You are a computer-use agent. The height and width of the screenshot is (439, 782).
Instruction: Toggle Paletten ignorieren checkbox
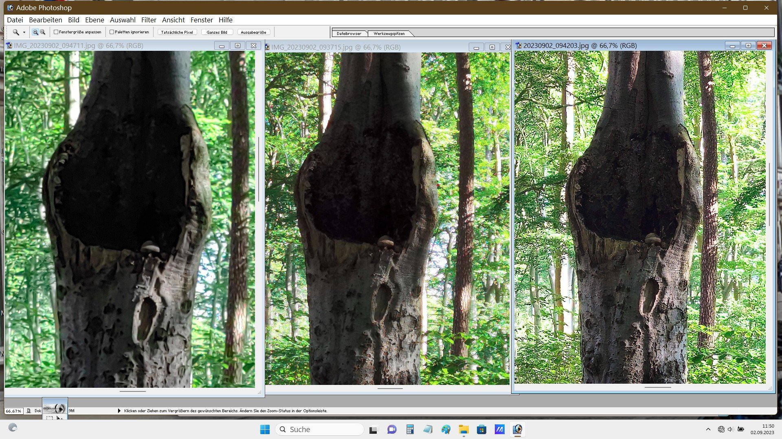pyautogui.click(x=112, y=32)
